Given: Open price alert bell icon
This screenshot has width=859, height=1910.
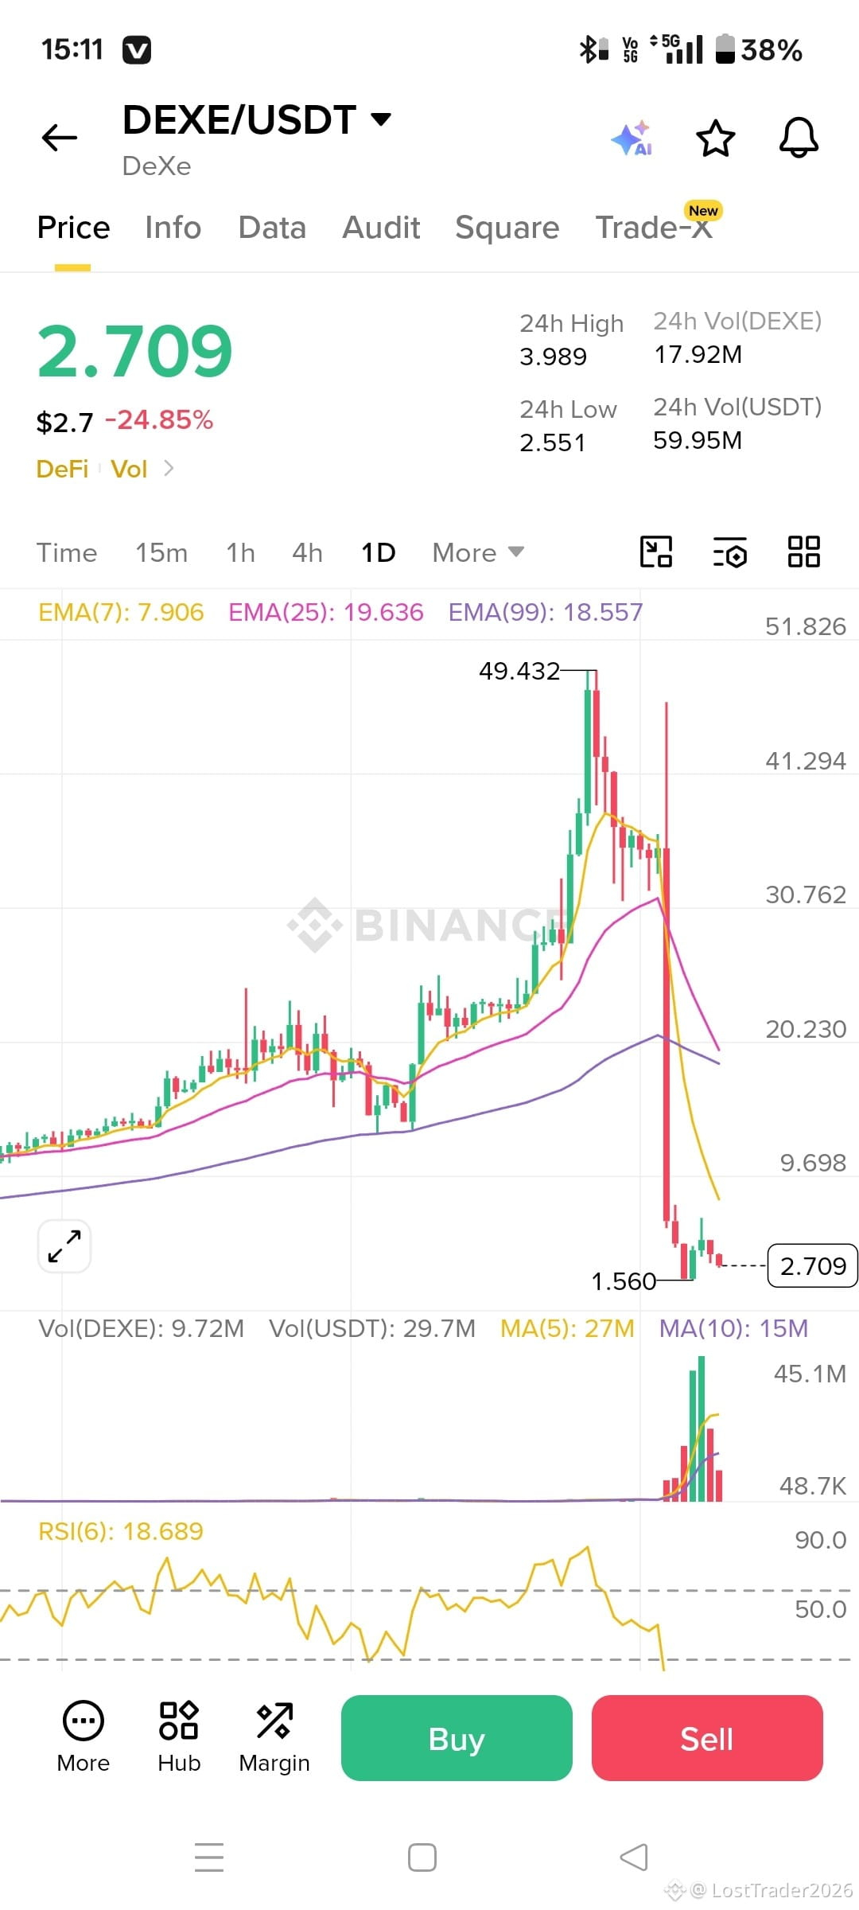Looking at the screenshot, I should [x=799, y=138].
